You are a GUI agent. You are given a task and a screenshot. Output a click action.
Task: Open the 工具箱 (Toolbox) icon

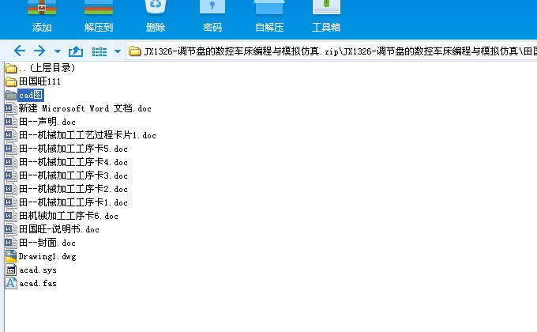coord(326,7)
